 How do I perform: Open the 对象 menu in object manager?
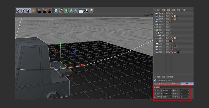pos(174,10)
